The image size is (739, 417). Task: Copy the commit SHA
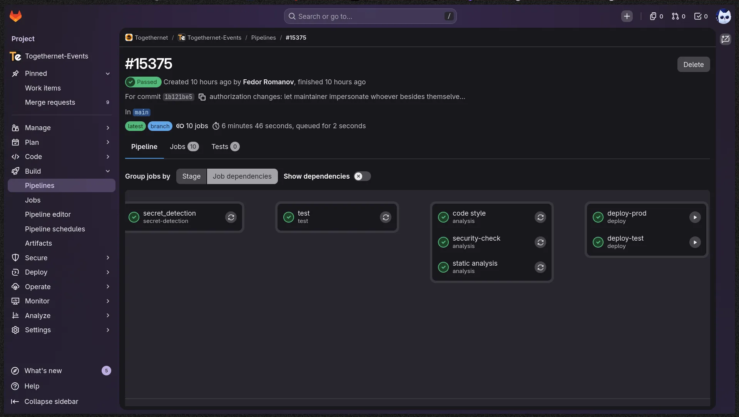202,97
